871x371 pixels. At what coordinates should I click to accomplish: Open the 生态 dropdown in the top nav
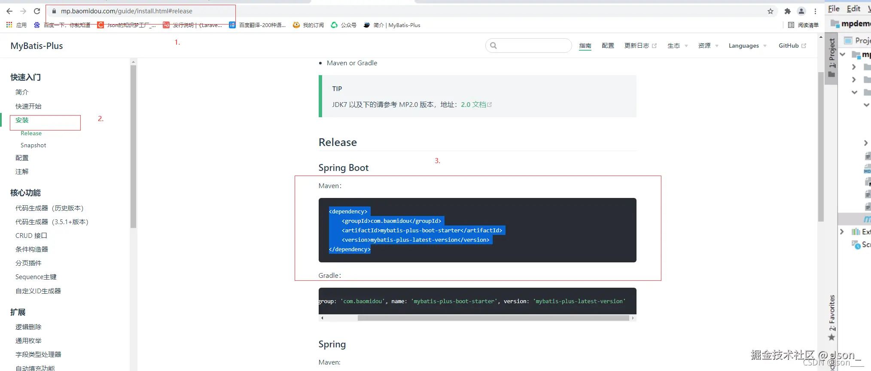677,46
